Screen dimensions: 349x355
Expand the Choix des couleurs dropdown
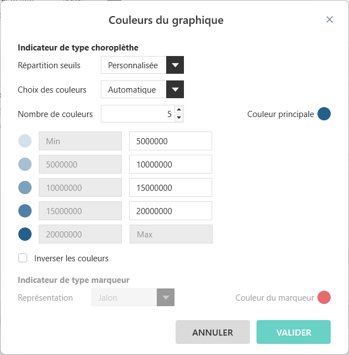(x=175, y=89)
